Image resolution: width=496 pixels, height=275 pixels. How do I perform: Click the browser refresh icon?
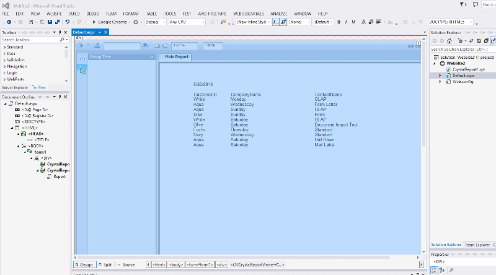pyautogui.click(x=136, y=22)
